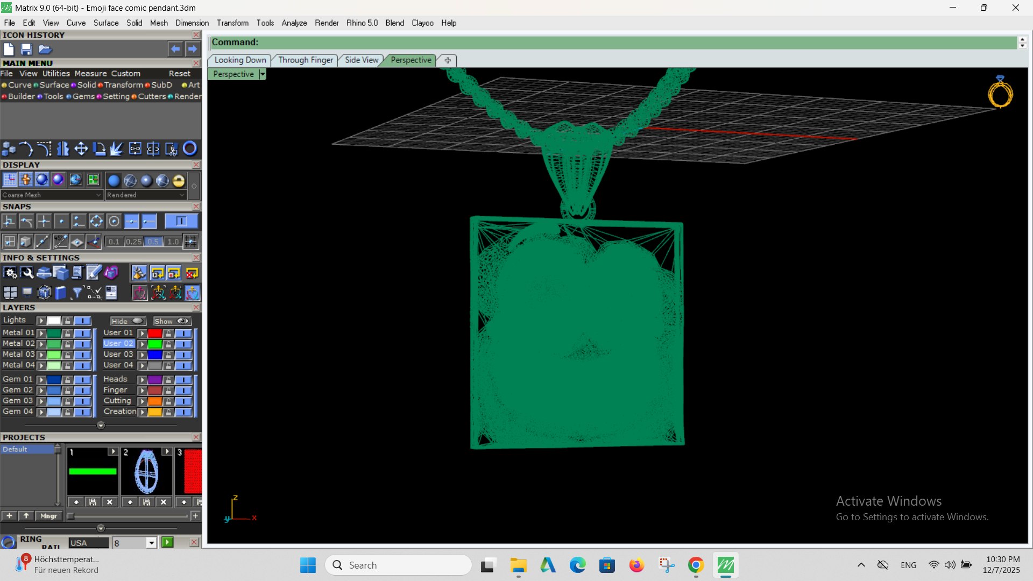Click the funnel filter icon in Info & Settings

pyautogui.click(x=77, y=293)
